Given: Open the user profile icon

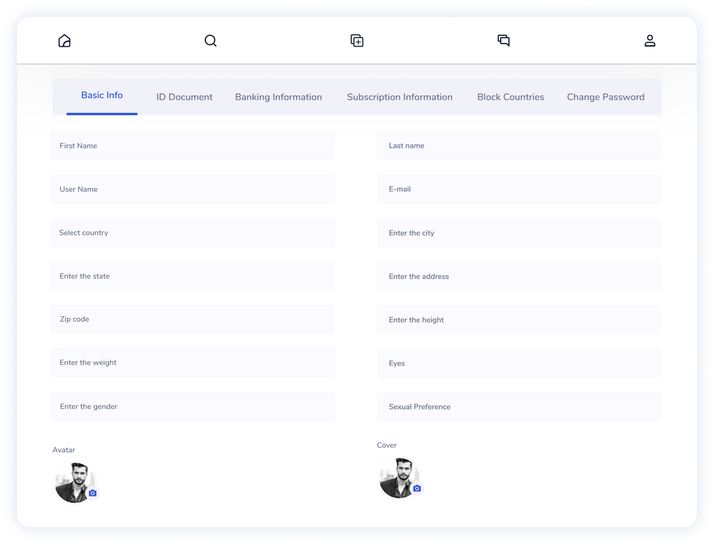Looking at the screenshot, I should click(x=650, y=41).
